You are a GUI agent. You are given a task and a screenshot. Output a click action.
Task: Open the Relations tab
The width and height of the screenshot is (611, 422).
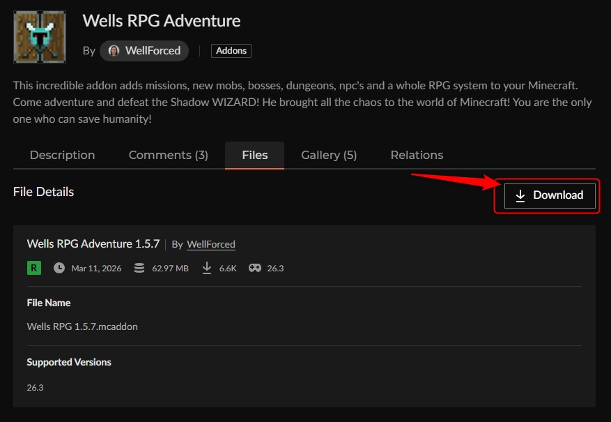[417, 155]
